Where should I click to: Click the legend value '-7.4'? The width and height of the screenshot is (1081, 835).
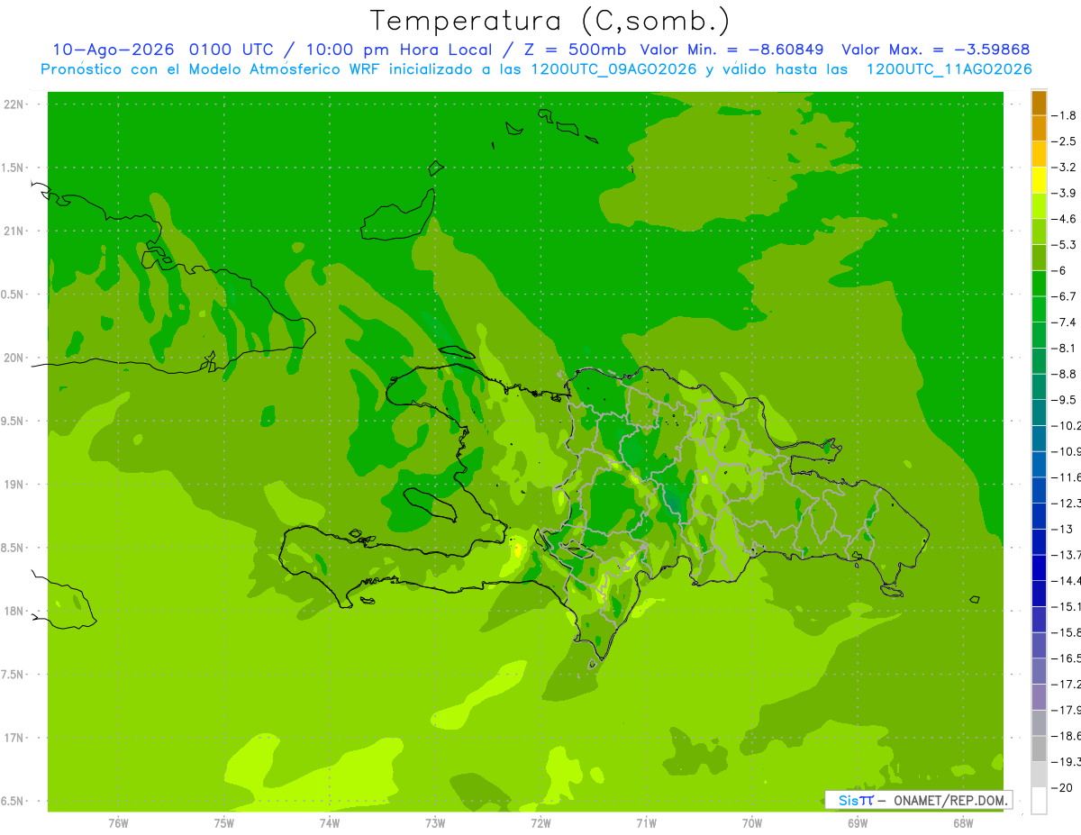(1064, 322)
